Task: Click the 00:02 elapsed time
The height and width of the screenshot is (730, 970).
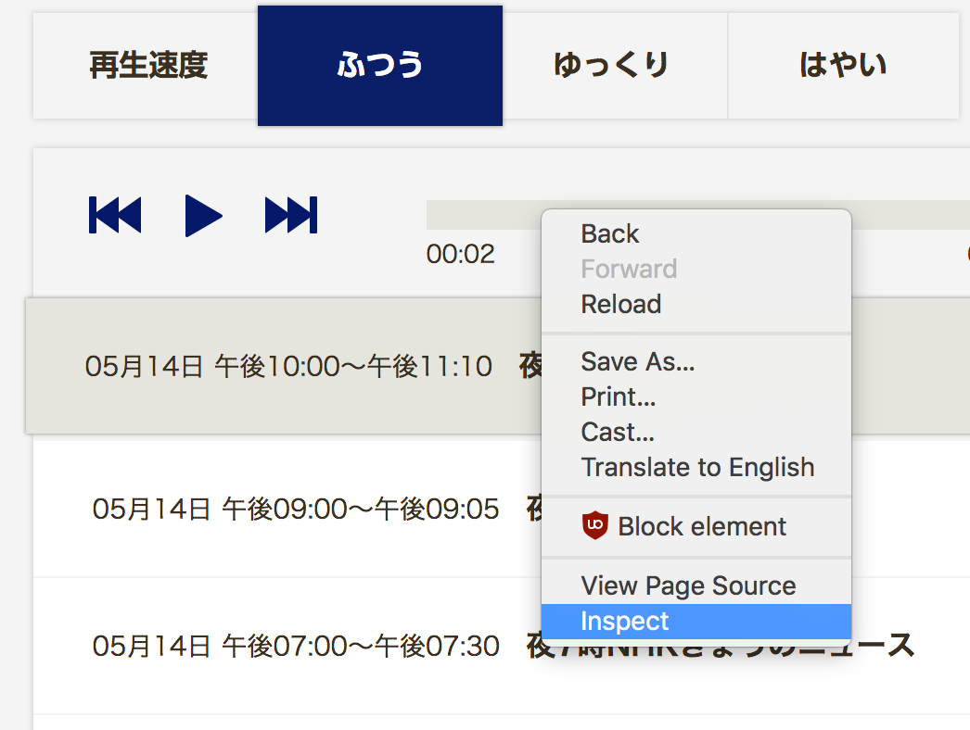Action: (460, 254)
